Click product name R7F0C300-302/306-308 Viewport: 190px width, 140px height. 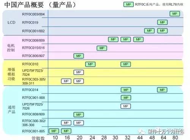pyautogui.click(x=34, y=123)
